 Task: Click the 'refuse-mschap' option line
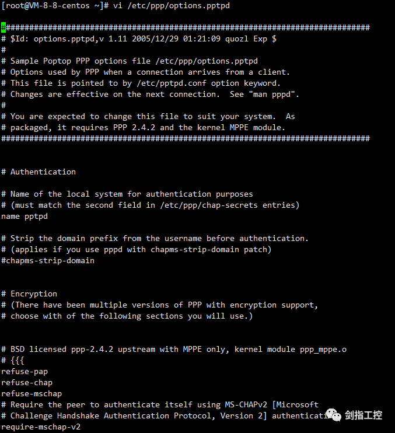pos(32,394)
